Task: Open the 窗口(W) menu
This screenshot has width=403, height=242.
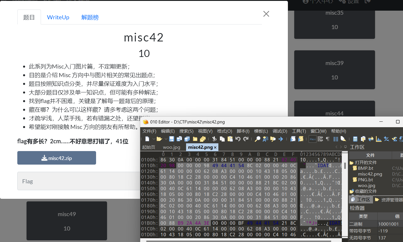Action: pyautogui.click(x=318, y=131)
